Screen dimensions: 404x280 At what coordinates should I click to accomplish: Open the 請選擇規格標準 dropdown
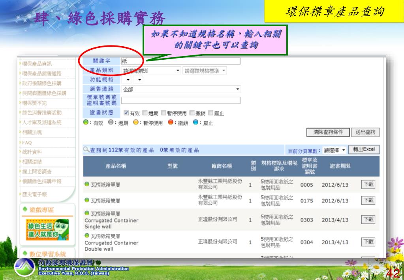click(x=205, y=70)
